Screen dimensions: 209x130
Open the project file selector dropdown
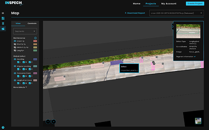pos(177,13)
